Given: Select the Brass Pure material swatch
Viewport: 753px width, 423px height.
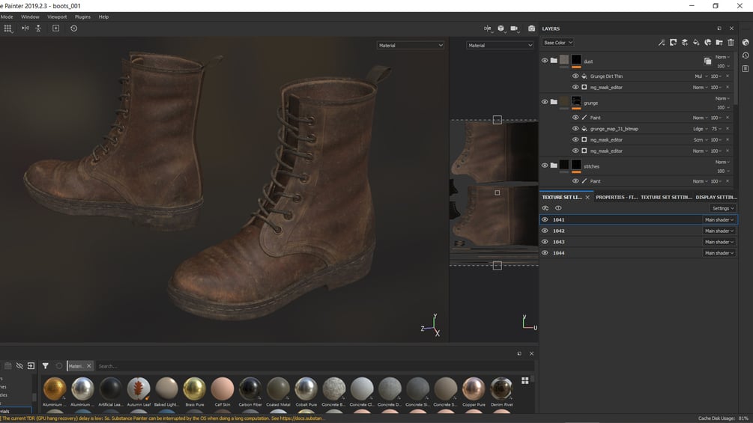Looking at the screenshot, I should (194, 389).
